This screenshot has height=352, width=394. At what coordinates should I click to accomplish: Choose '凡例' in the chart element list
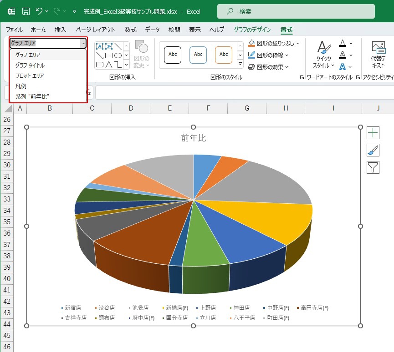21,86
